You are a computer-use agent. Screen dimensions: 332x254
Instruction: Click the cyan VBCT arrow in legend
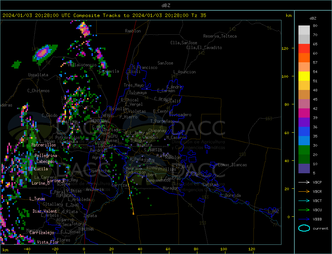tap(304, 201)
